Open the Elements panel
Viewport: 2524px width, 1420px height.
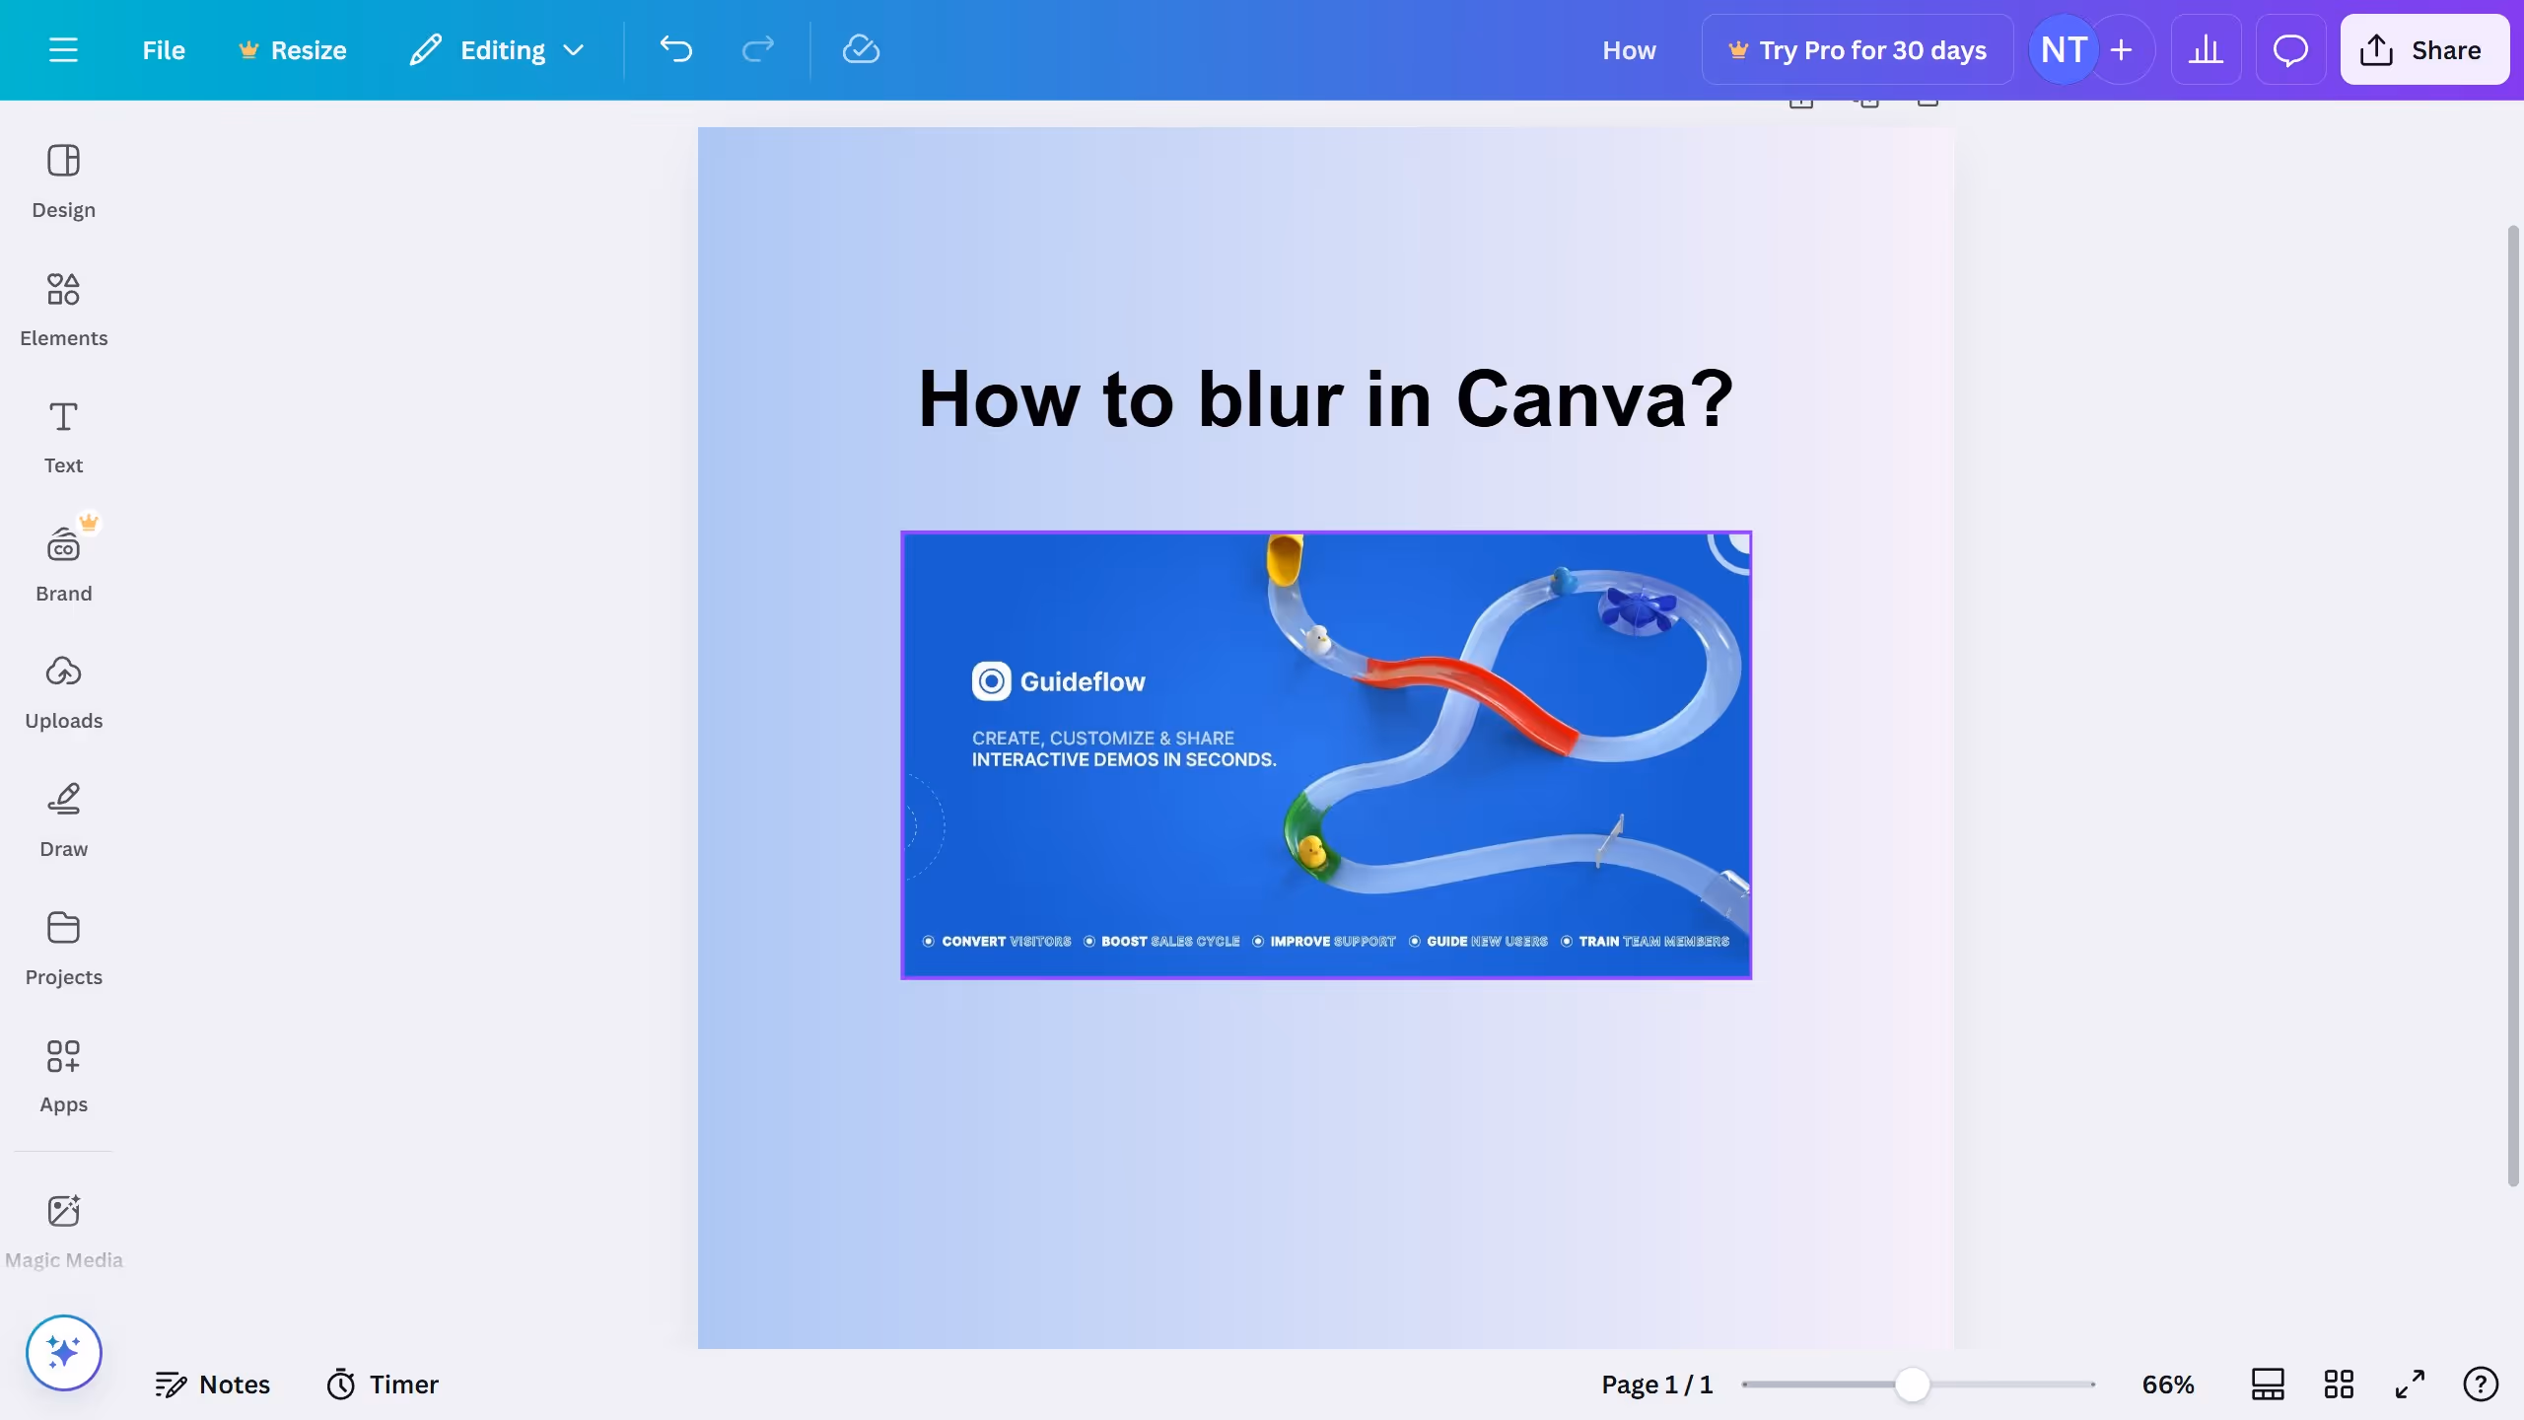(63, 309)
